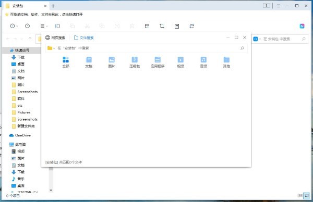Select OneDrive in the sidebar
This screenshot has height=202, width=313.
(x=20, y=135)
